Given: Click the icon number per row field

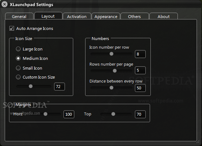Looking at the screenshot, I should pyautogui.click(x=140, y=54).
